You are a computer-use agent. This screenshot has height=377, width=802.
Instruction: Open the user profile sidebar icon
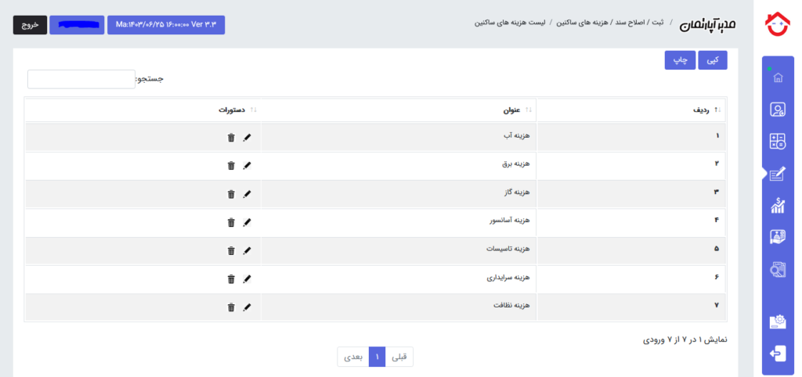(778, 110)
